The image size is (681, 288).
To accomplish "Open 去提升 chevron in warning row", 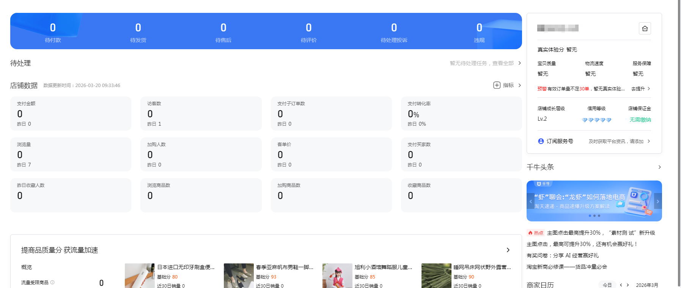I will [x=649, y=89].
